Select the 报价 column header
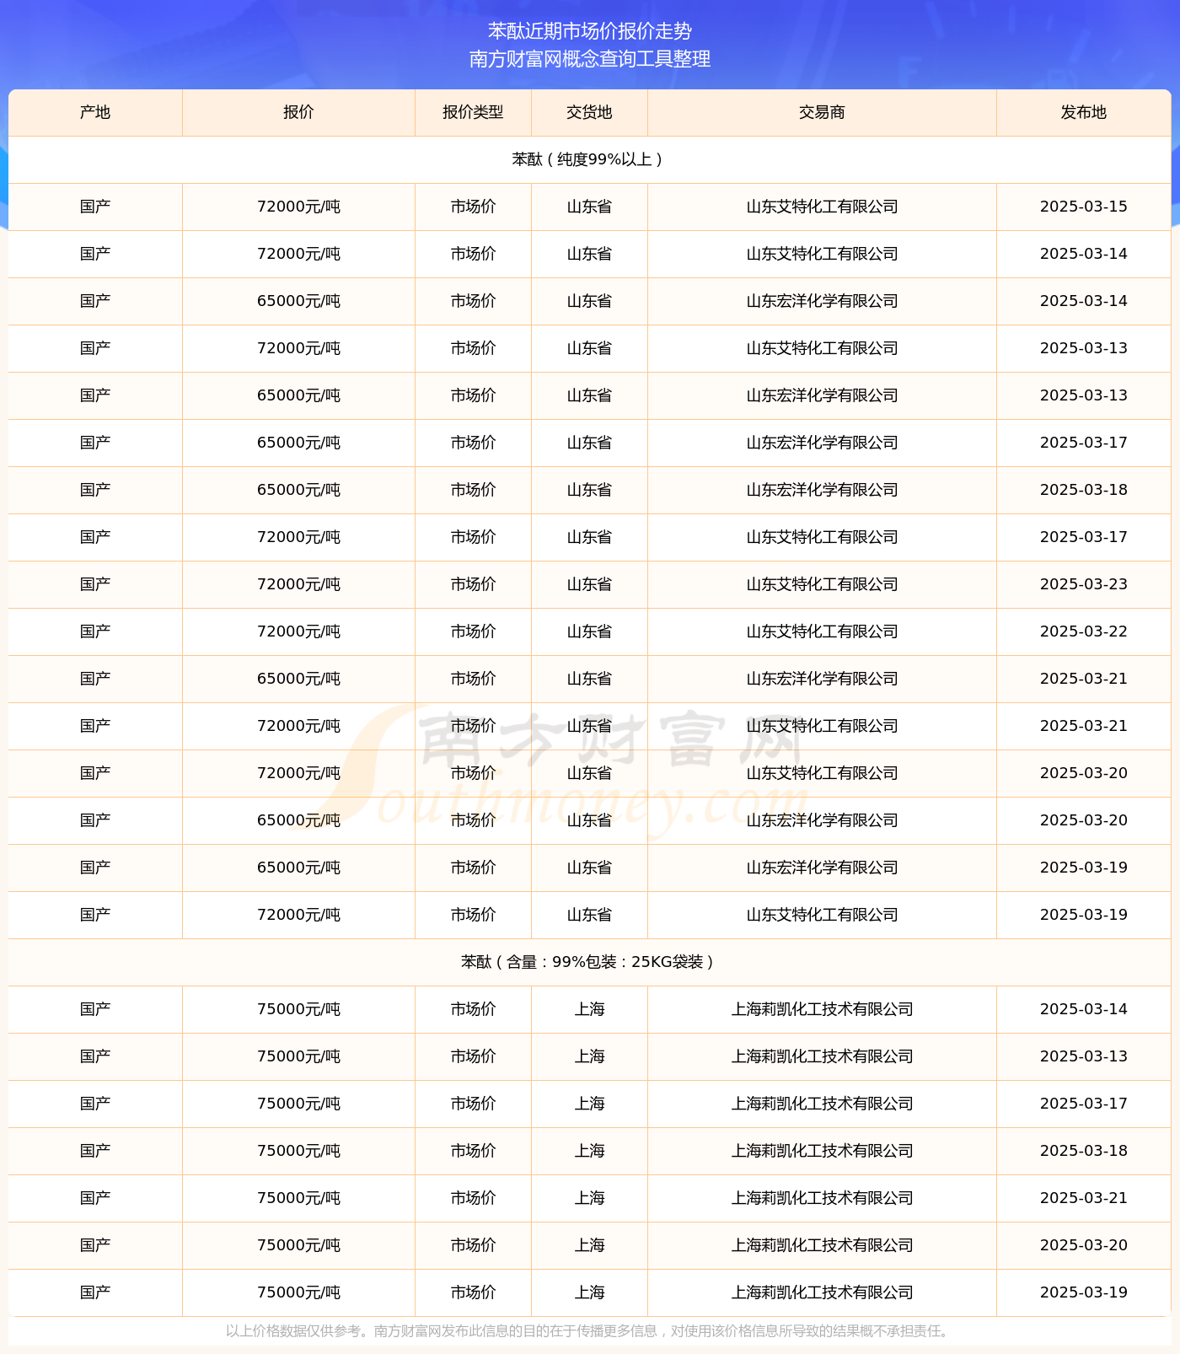Screen dimensions: 1180x1354 point(298,112)
